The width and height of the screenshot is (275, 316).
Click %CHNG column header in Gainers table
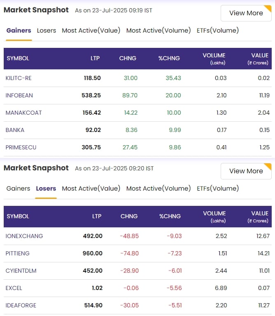pos(169,58)
